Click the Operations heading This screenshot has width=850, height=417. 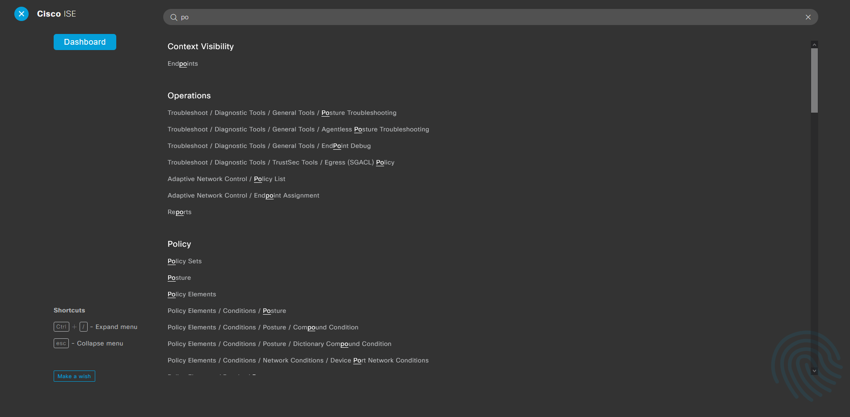point(189,96)
